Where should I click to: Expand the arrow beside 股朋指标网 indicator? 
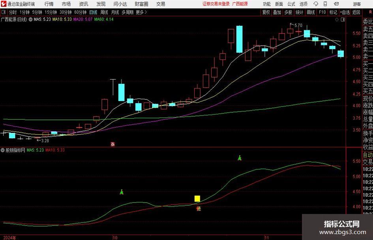pos(3,150)
